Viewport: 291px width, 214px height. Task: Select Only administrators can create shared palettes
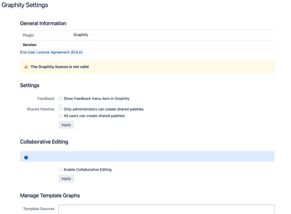click(x=60, y=109)
